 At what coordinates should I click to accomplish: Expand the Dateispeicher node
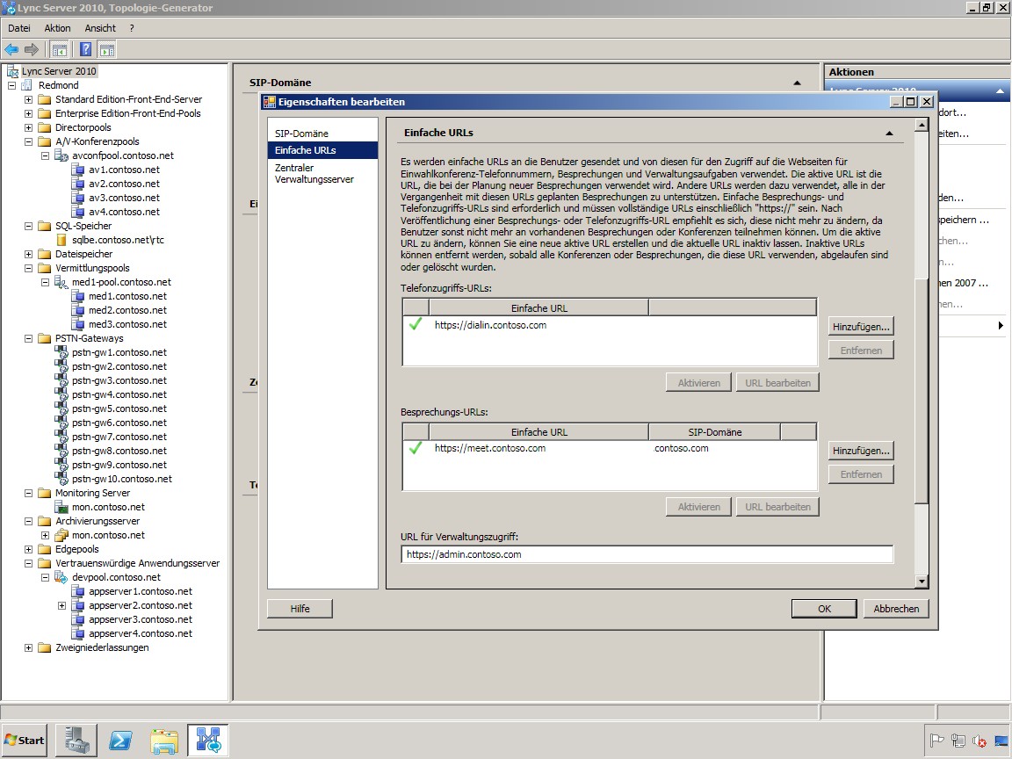click(28, 254)
